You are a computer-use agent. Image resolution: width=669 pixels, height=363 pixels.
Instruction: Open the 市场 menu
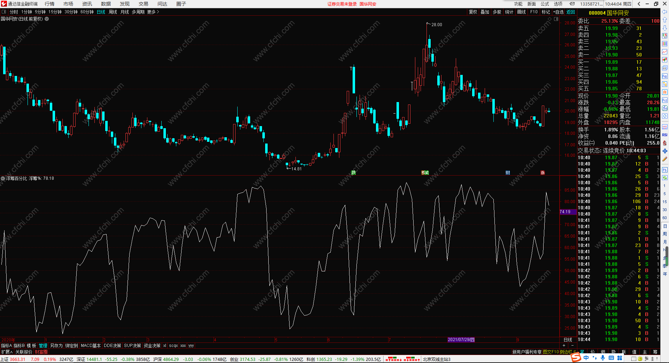pos(68,4)
